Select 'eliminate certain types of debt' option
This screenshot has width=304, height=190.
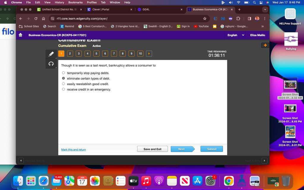pyautogui.click(x=64, y=78)
